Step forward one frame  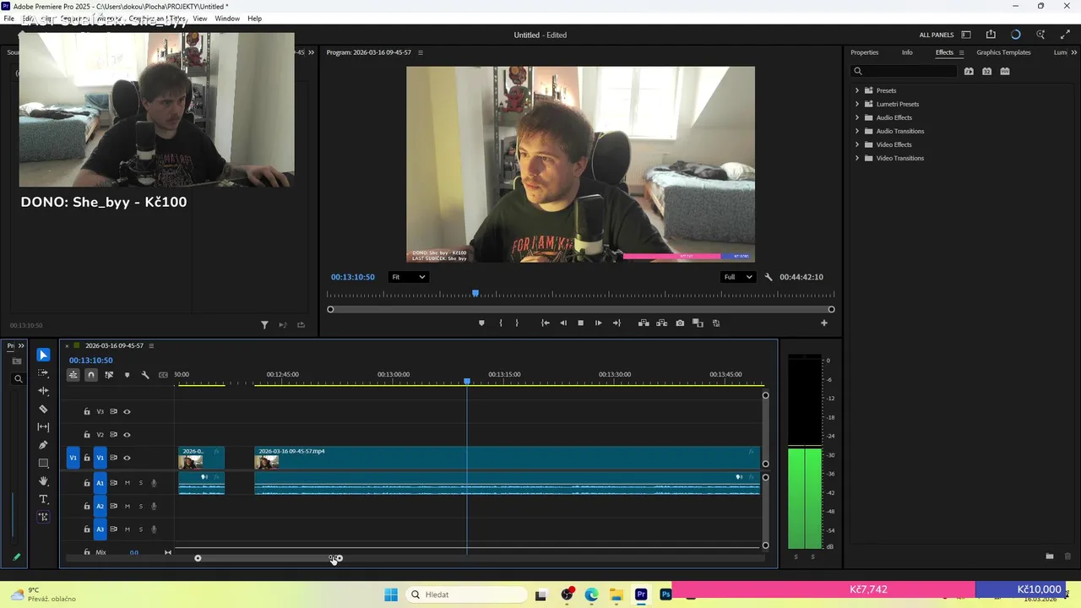click(x=598, y=323)
